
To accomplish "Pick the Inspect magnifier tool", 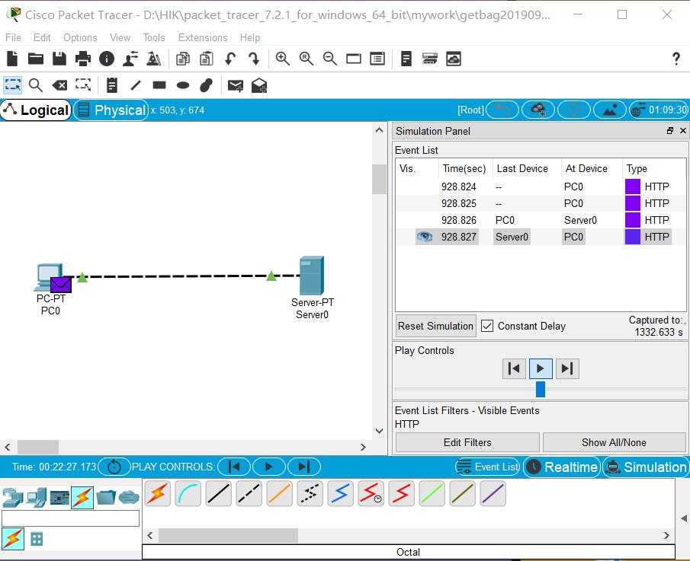I will (x=36, y=84).
